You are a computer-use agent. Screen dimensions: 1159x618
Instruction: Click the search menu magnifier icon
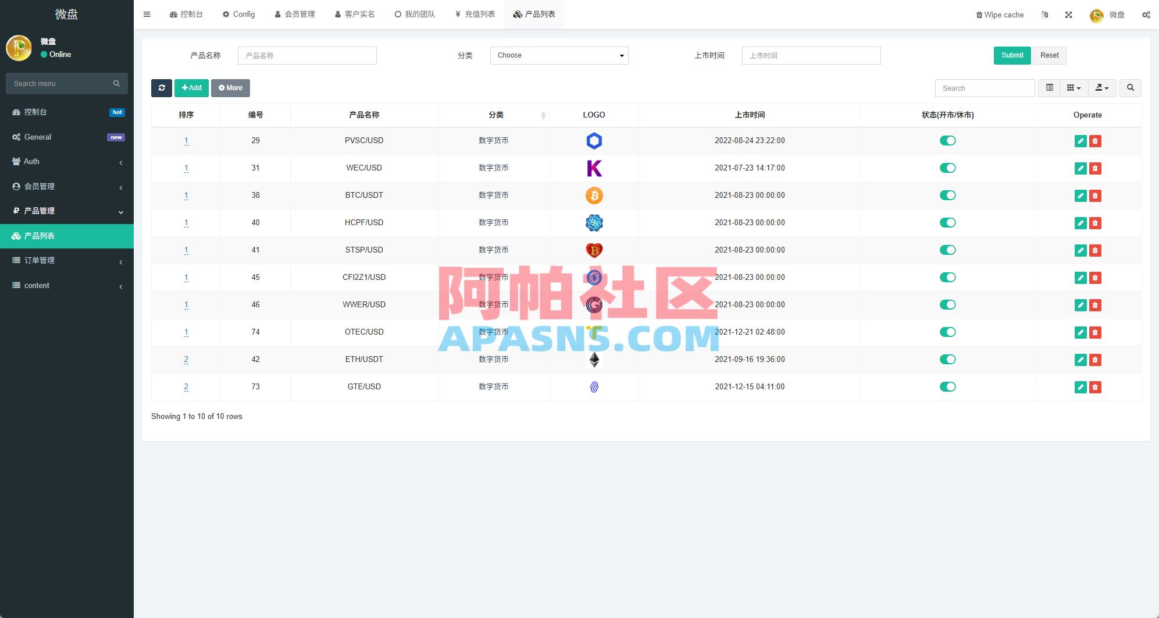coord(116,83)
